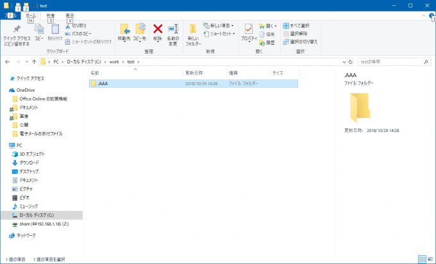Click the Properties (プロパティ) icon

point(249,33)
